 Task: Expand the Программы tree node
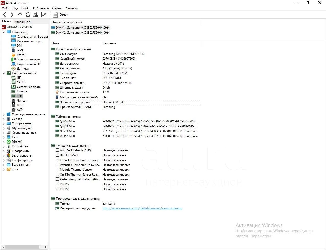pos(4,151)
